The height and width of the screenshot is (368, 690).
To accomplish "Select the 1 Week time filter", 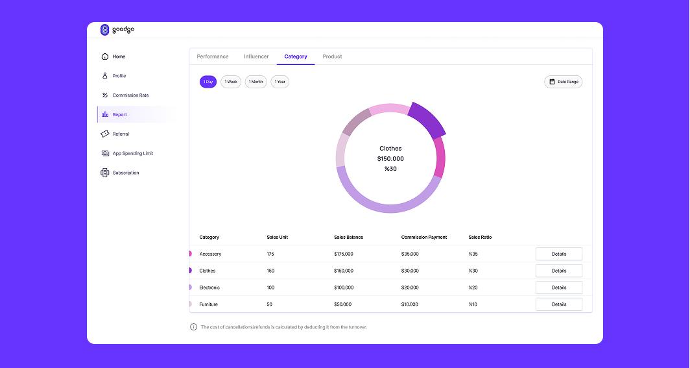I will (x=231, y=82).
